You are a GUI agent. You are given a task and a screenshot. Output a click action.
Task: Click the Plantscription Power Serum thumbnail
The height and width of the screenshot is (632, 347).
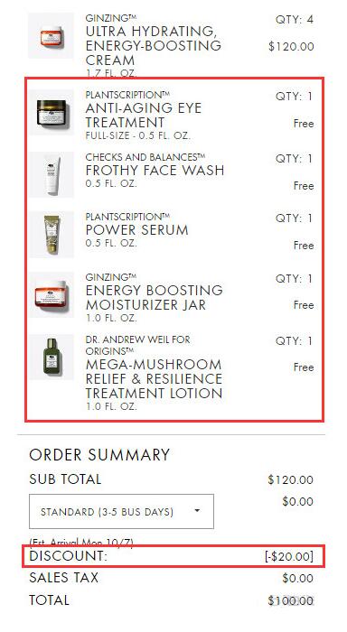pyautogui.click(x=51, y=234)
